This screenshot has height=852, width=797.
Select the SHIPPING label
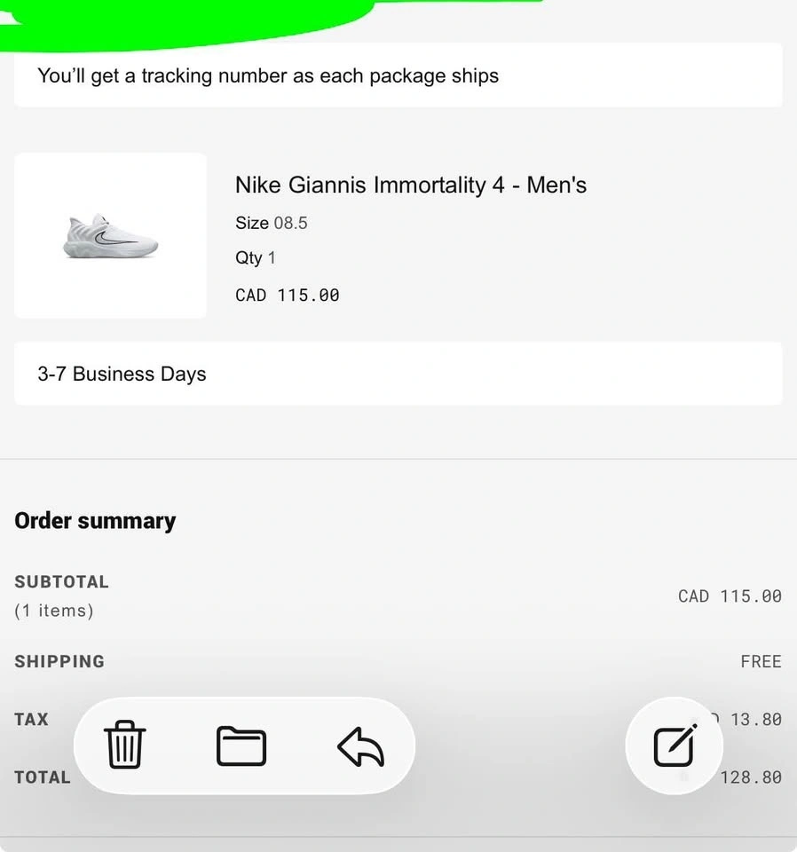(59, 661)
